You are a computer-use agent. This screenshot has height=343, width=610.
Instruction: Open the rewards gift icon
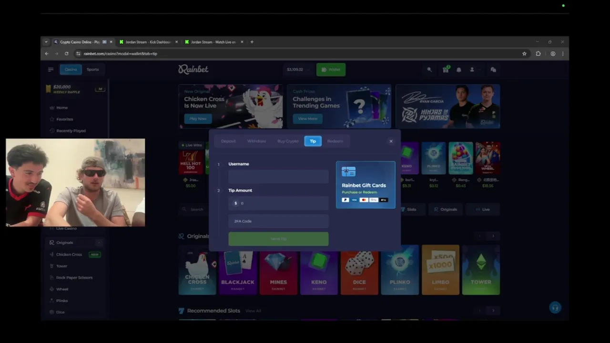pyautogui.click(x=446, y=70)
